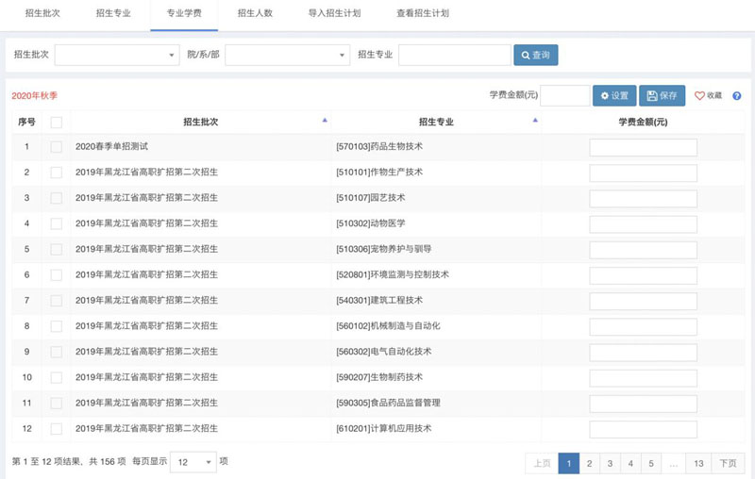Save tuition fees with 保存 button
This screenshot has width=755, height=479.
[662, 96]
